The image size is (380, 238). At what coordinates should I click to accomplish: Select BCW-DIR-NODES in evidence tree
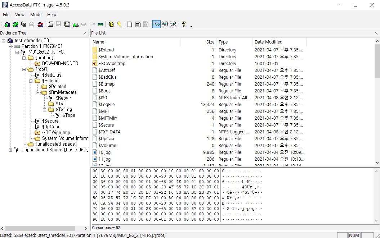click(60, 63)
